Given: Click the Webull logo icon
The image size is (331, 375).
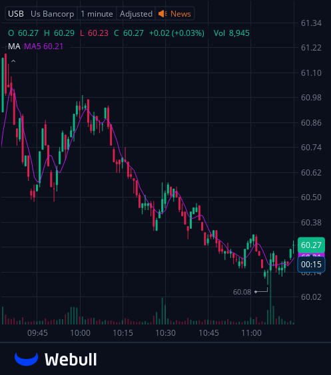Looking at the screenshot, I should 27,359.
